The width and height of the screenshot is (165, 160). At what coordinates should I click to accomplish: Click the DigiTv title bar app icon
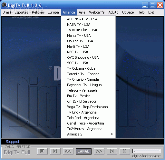point(4,5)
